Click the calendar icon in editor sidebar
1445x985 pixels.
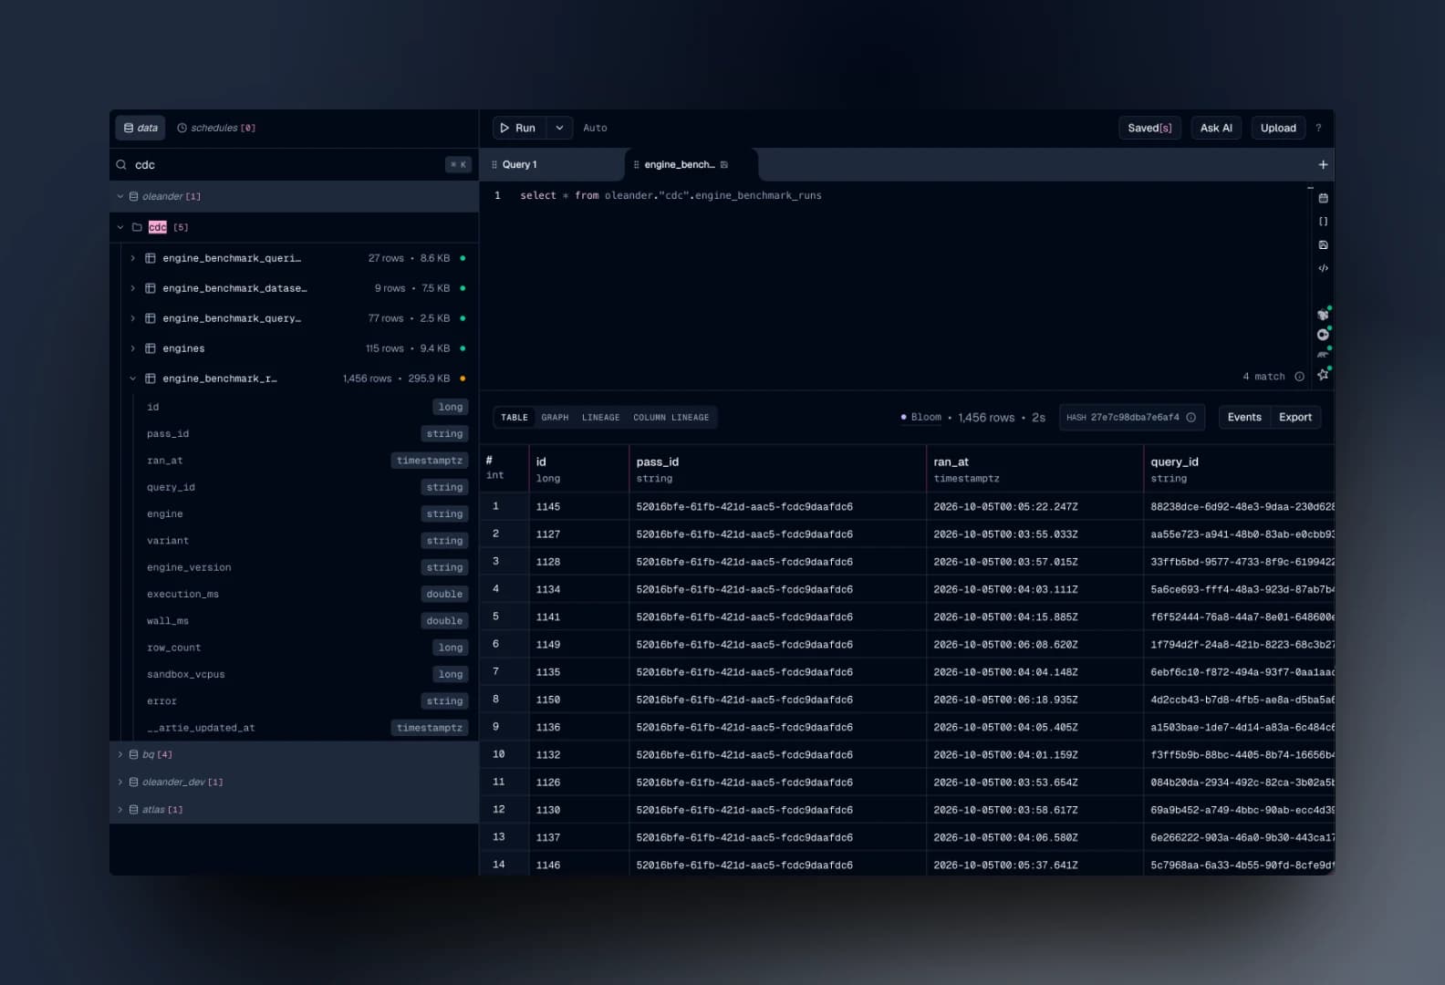click(x=1323, y=198)
